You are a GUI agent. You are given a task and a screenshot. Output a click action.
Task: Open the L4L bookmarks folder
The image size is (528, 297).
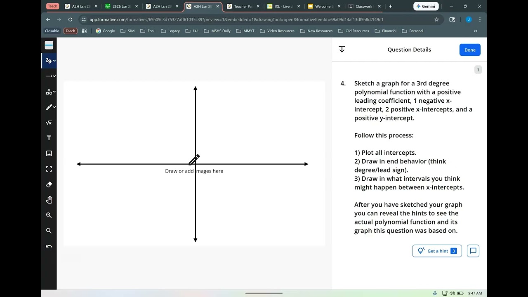192,31
